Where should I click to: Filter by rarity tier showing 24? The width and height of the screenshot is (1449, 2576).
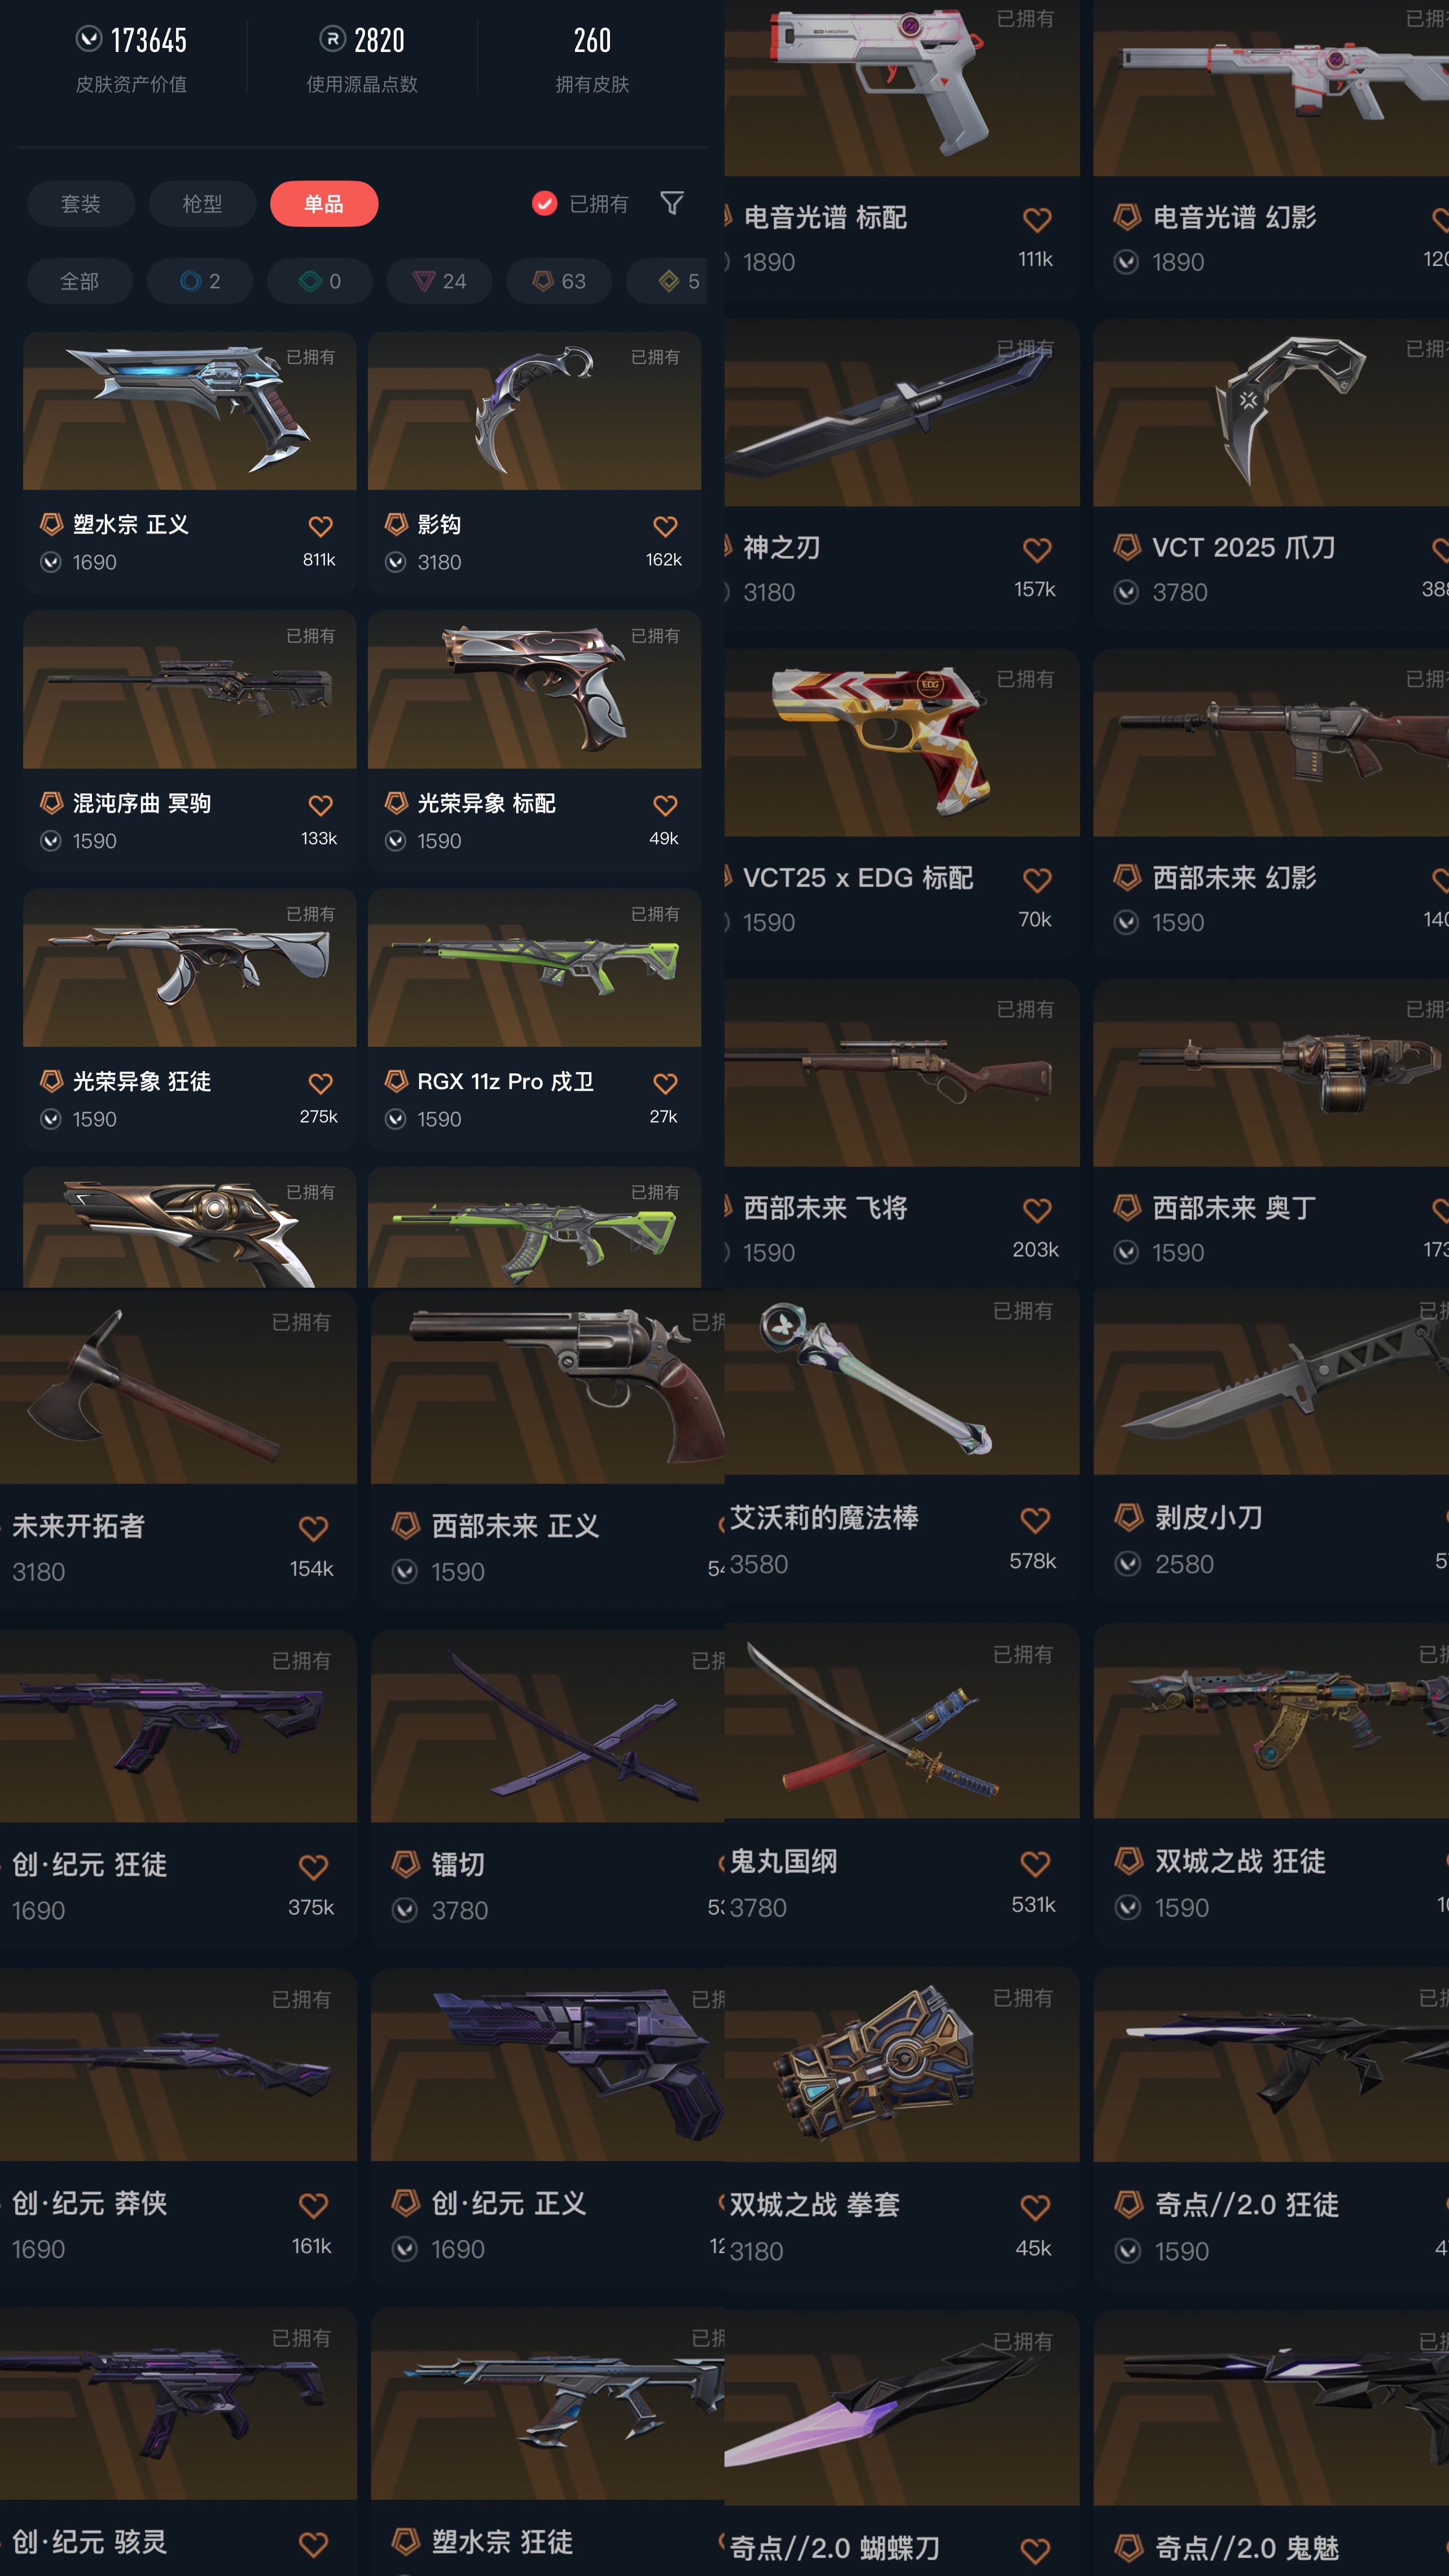440,281
